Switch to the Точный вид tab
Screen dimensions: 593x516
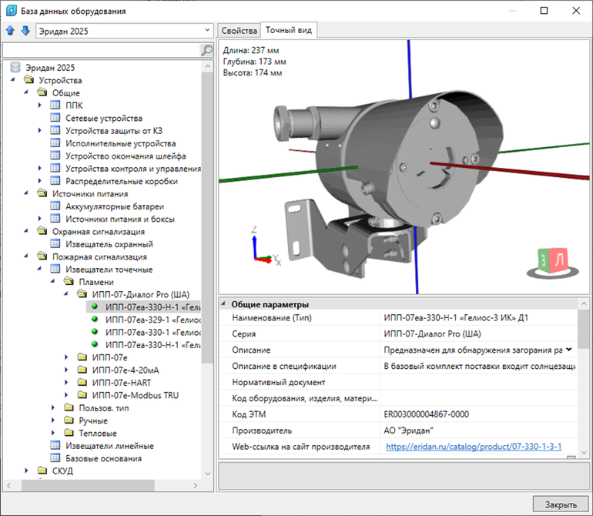[x=289, y=30]
